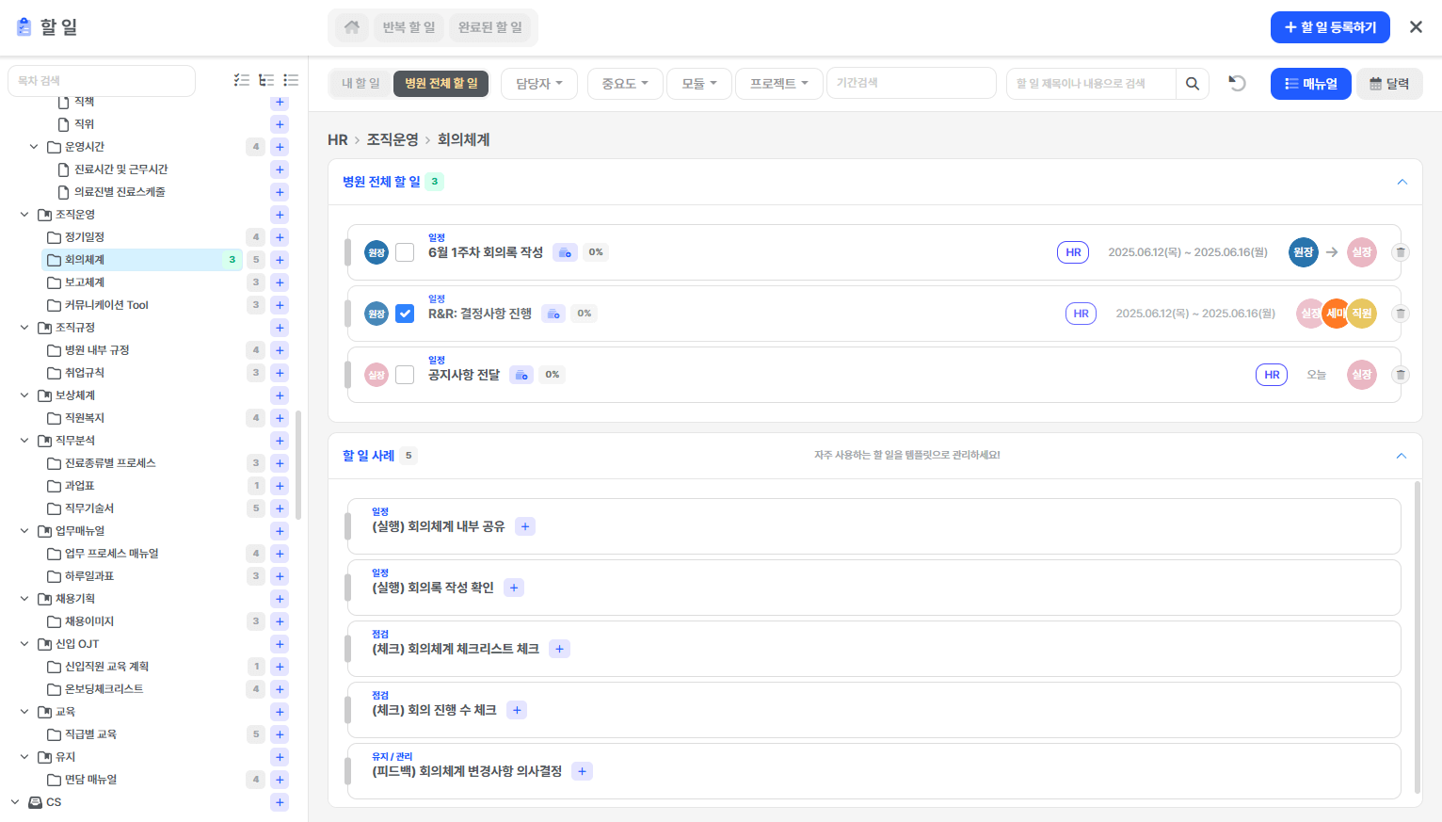
Task: Add task from (실행) 회의록 작성 확인
Action: point(514,588)
